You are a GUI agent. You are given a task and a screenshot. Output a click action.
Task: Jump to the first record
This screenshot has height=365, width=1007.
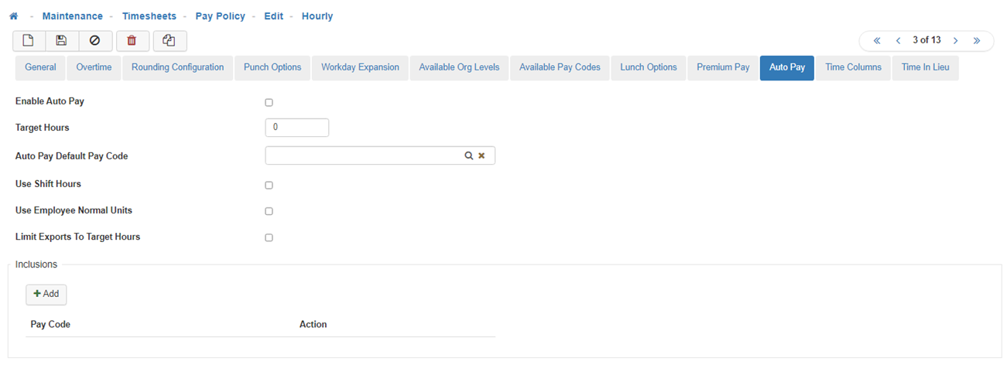click(x=877, y=40)
